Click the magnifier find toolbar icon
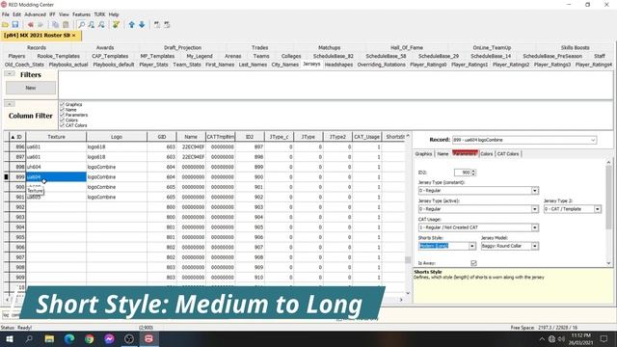The image size is (617, 347). pos(81,25)
